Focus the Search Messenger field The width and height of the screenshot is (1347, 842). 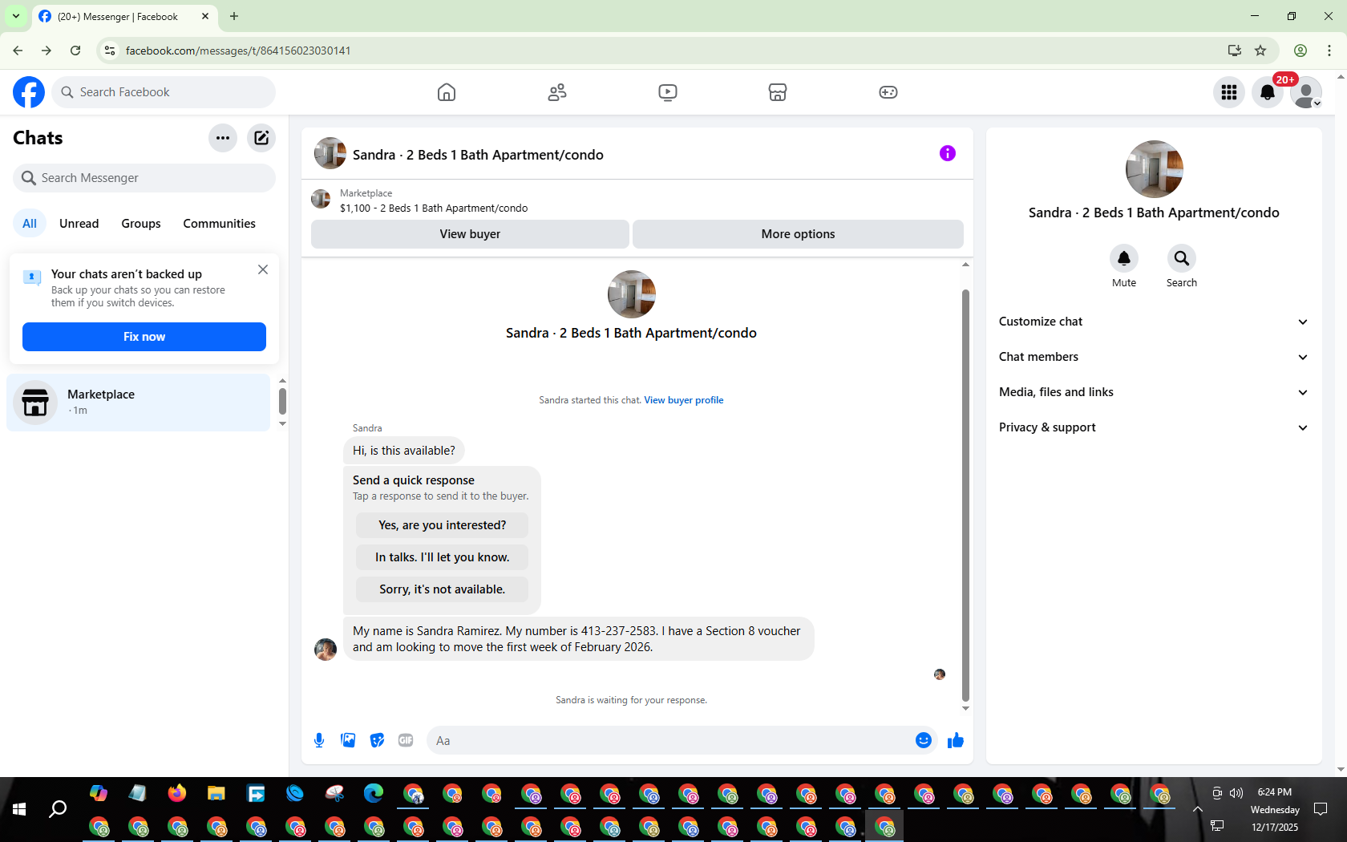(144, 178)
